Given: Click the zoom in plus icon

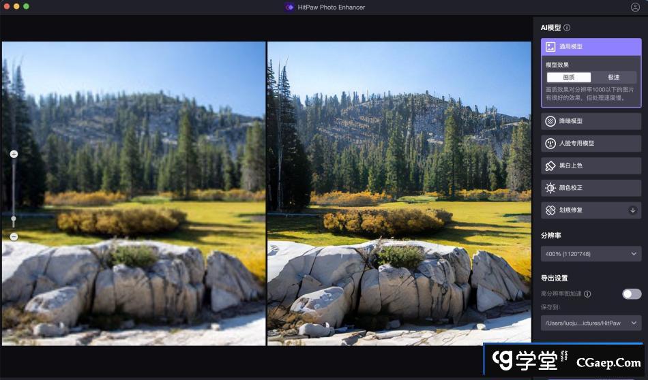Looking at the screenshot, I should tap(14, 154).
